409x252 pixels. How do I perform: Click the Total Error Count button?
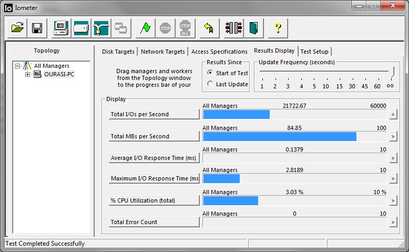[154, 222]
